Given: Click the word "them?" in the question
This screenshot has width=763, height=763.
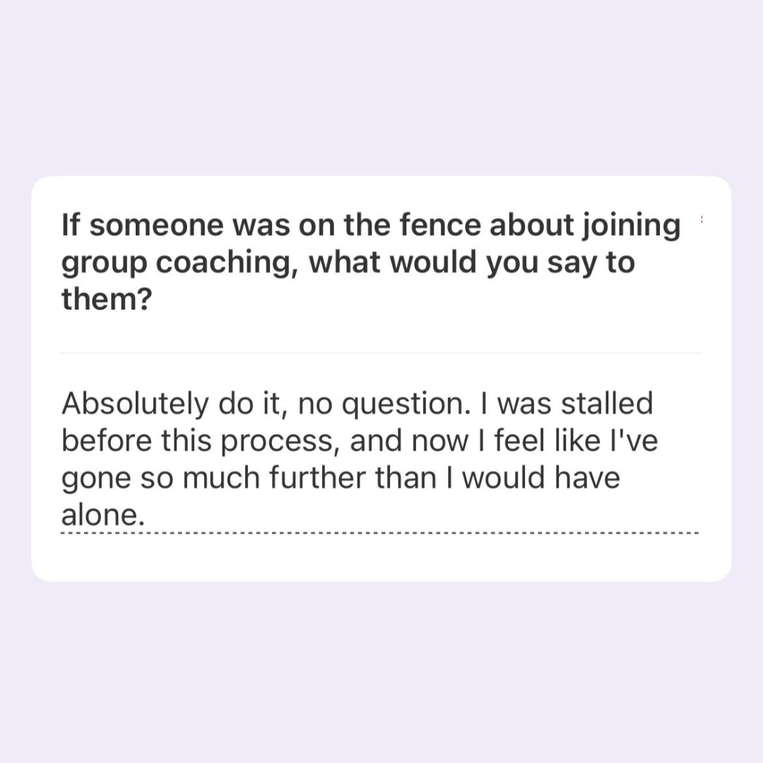Looking at the screenshot, I should click(x=107, y=298).
